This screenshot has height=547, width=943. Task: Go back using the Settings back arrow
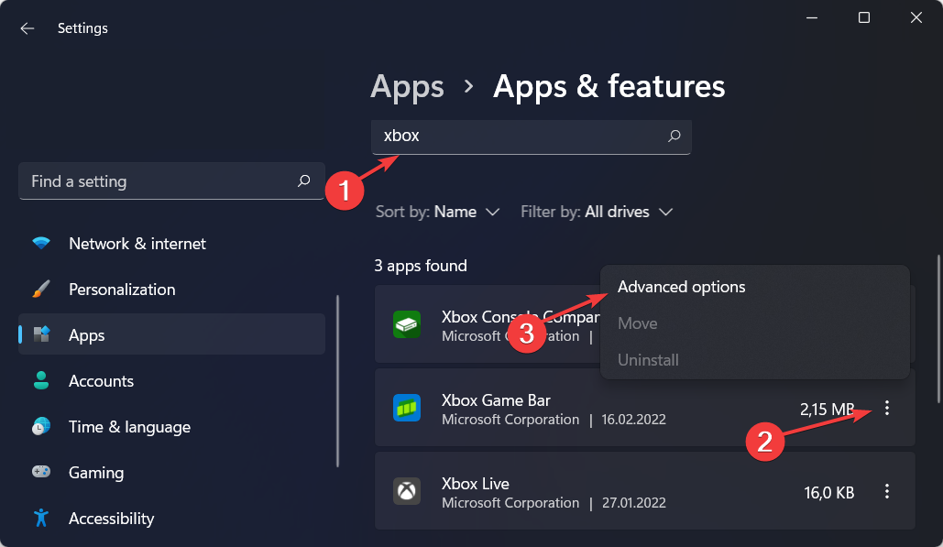pos(27,28)
